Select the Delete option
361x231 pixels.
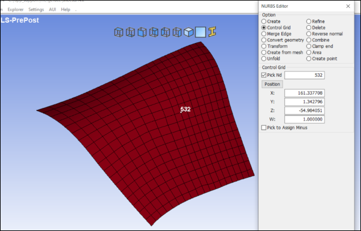(x=316, y=28)
